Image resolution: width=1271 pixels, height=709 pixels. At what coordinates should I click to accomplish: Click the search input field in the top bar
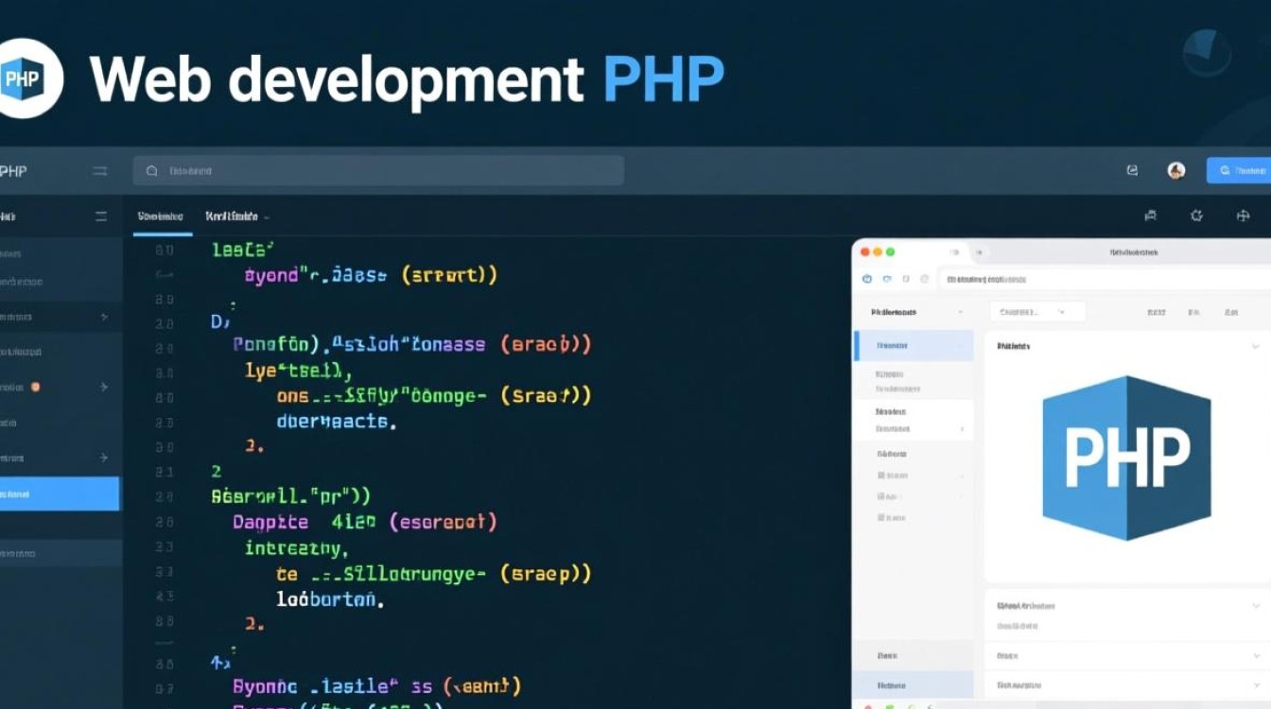[378, 171]
